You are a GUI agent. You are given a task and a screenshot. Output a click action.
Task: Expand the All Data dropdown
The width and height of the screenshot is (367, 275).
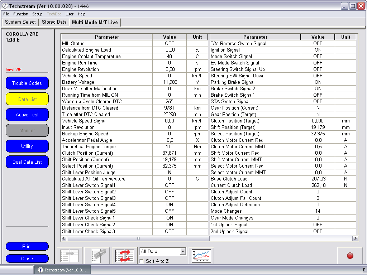183,251
